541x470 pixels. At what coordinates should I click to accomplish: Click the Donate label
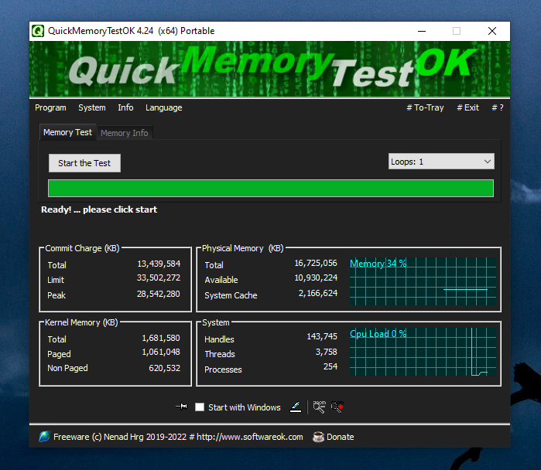(341, 437)
